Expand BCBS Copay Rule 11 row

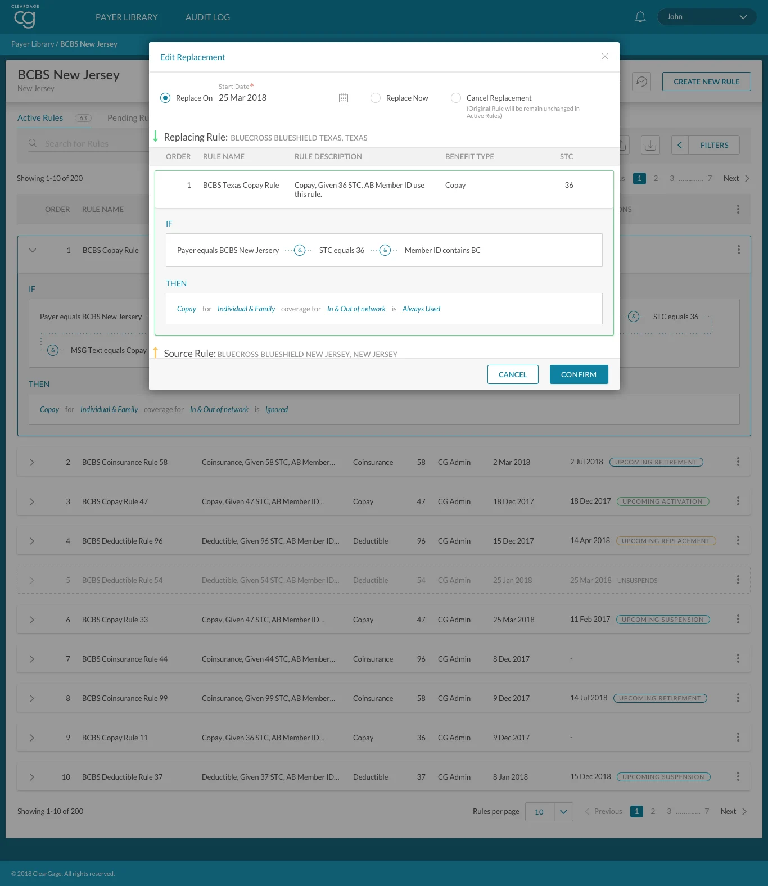click(x=32, y=738)
